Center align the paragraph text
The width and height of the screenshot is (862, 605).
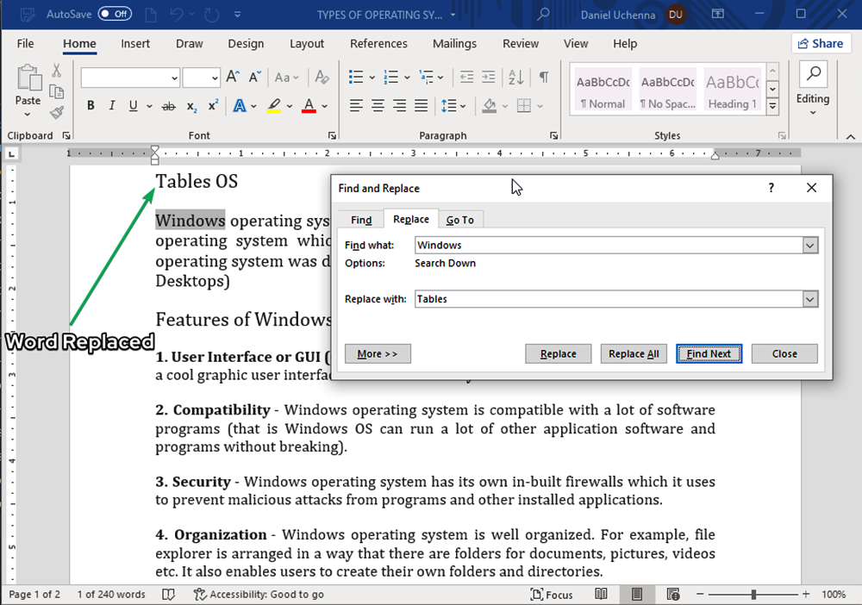378,106
